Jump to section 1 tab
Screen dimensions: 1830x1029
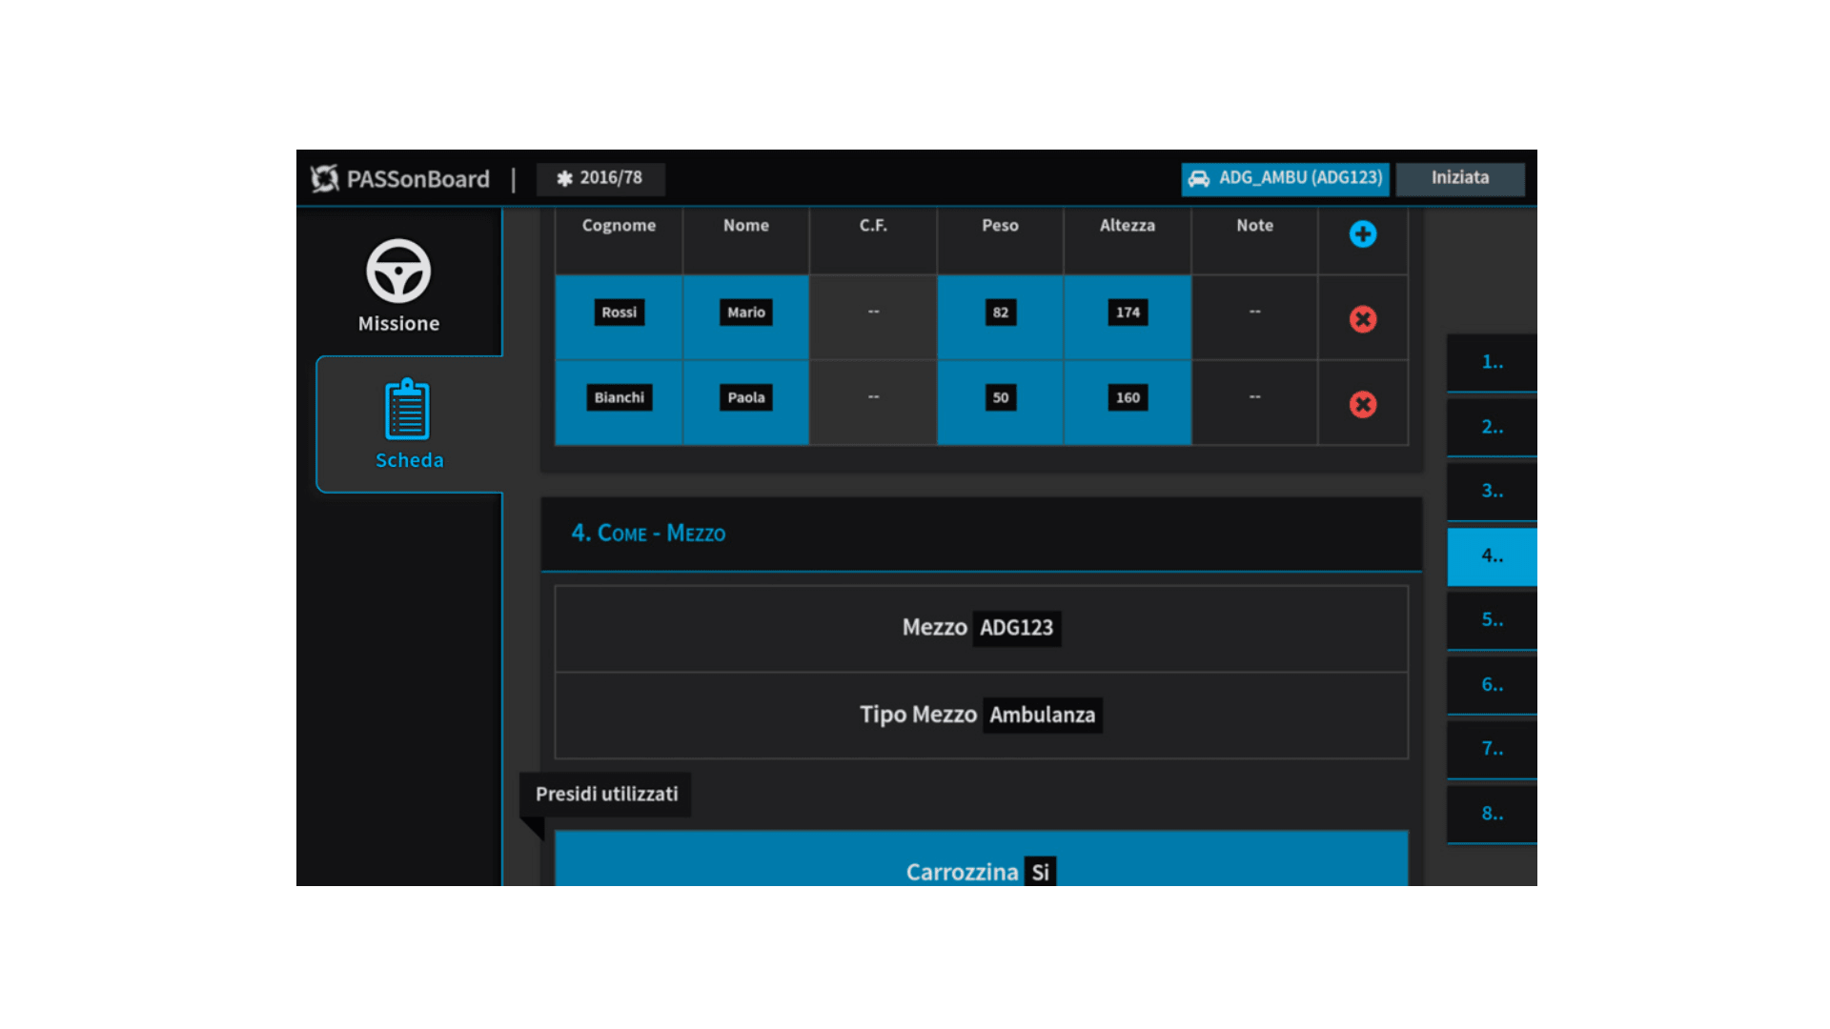tap(1492, 362)
